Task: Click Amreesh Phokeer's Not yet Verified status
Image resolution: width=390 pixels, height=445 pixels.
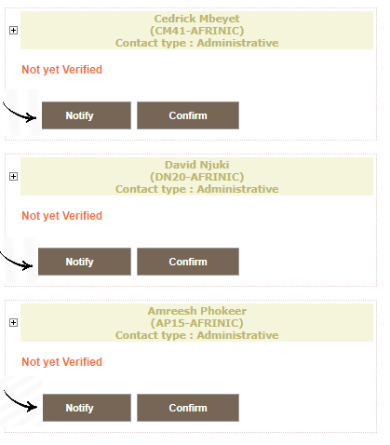Action: pos(61,362)
